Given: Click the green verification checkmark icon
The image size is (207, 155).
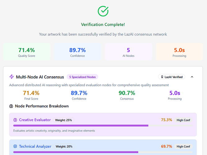Looking at the screenshot, I should [103, 11].
